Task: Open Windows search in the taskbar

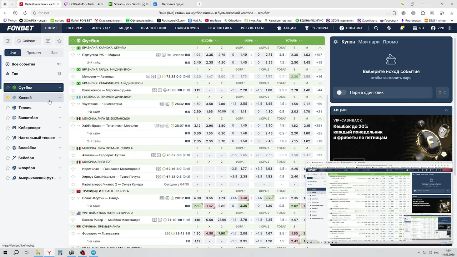Action: (x=16, y=252)
